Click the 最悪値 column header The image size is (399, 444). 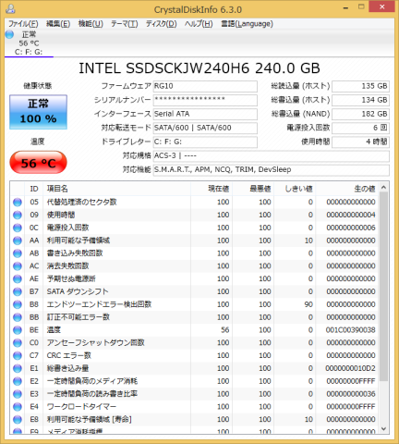[x=253, y=189]
